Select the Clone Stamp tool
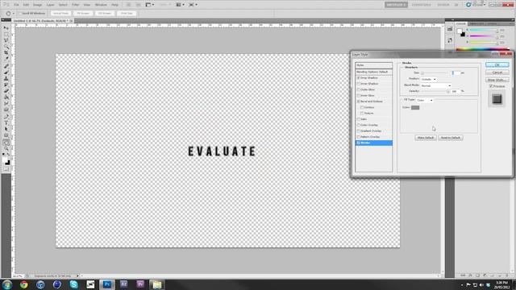 [6, 78]
